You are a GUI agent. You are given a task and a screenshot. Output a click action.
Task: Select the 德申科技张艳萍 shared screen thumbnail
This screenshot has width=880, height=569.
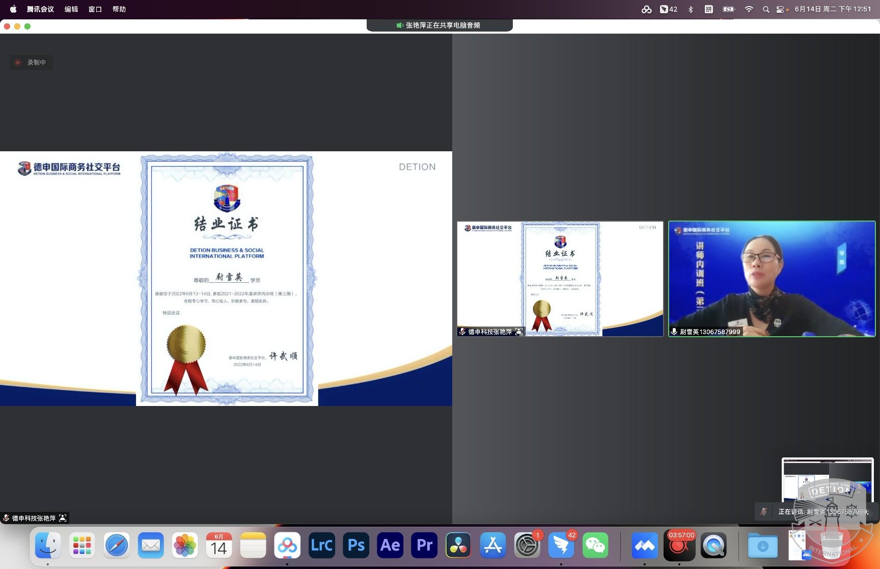pos(560,279)
